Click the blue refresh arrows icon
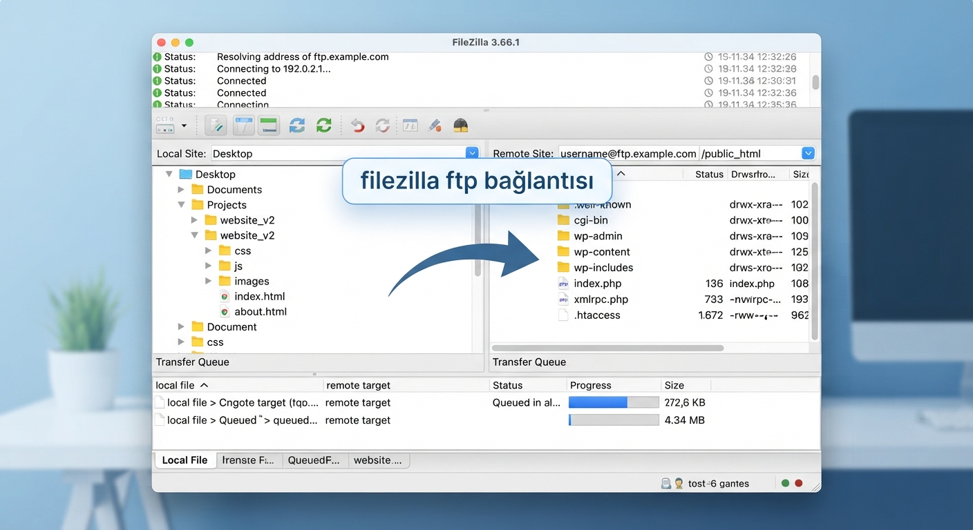Screen dimensions: 973x530 (x=297, y=126)
